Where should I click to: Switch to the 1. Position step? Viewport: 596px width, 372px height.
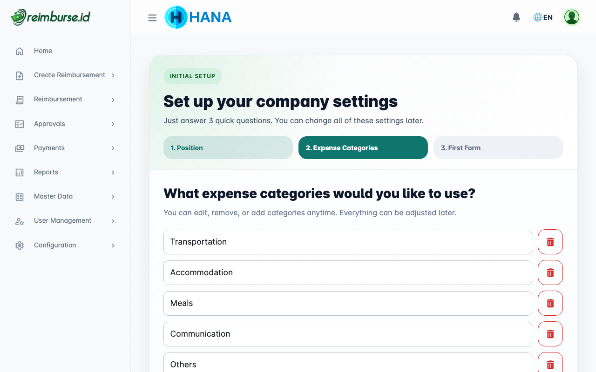(x=228, y=147)
